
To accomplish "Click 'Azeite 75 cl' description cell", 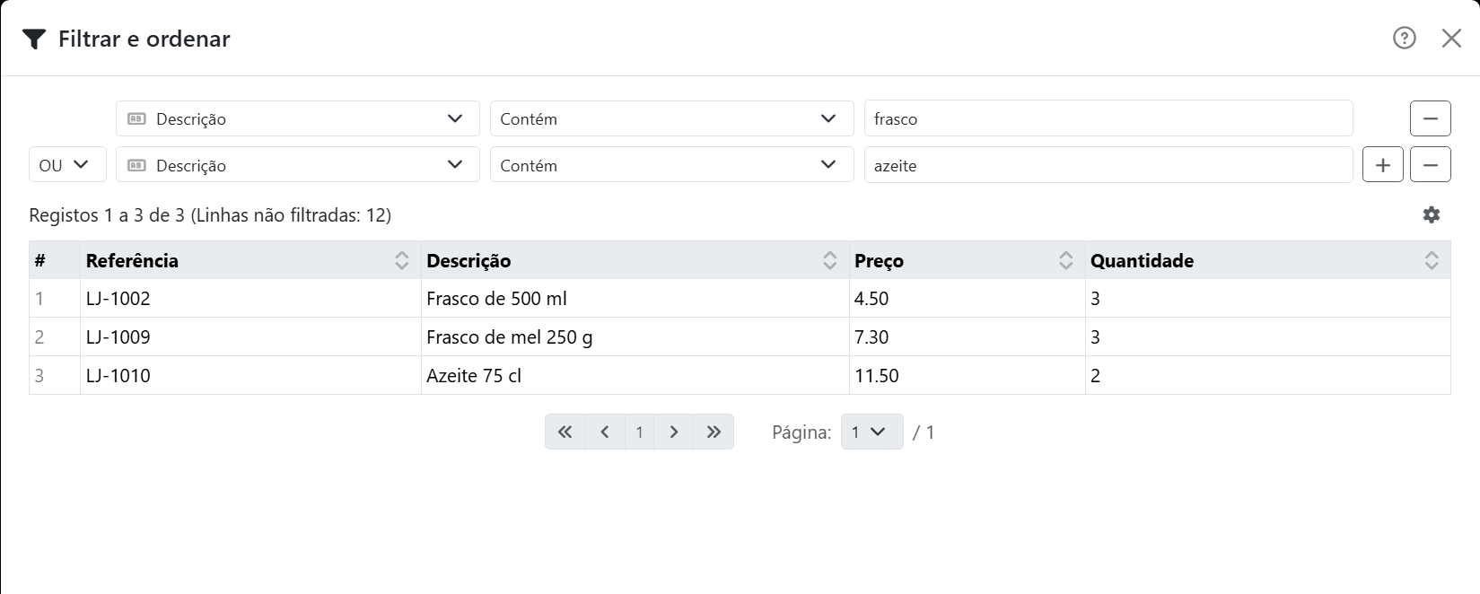I will coord(635,376).
